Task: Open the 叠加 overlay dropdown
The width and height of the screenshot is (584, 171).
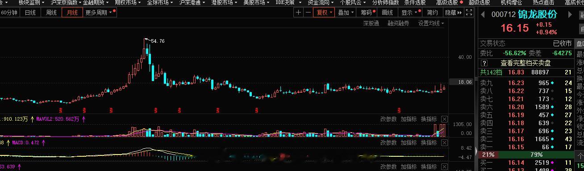Action: pyautogui.click(x=346, y=12)
